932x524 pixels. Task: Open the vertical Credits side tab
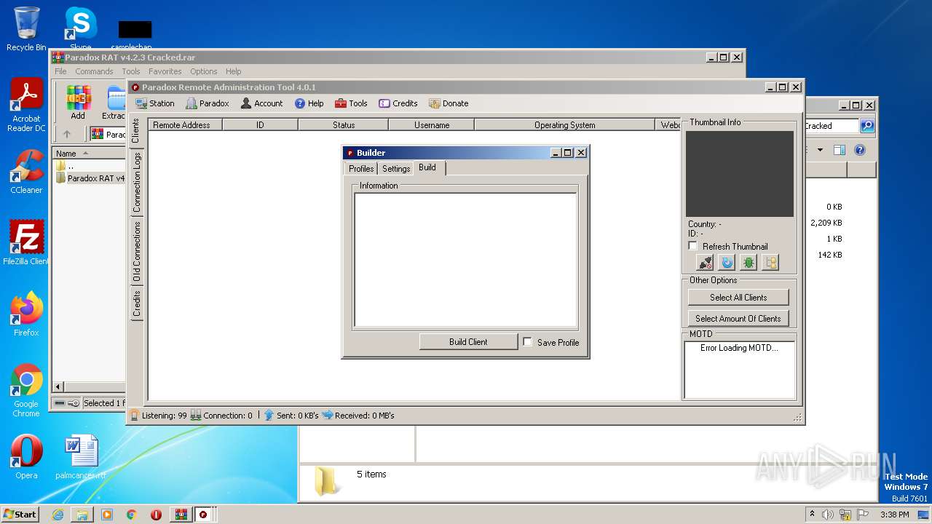click(136, 303)
